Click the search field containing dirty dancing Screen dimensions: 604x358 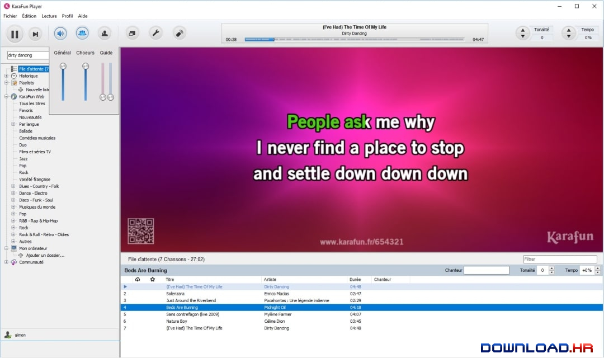click(x=28, y=55)
